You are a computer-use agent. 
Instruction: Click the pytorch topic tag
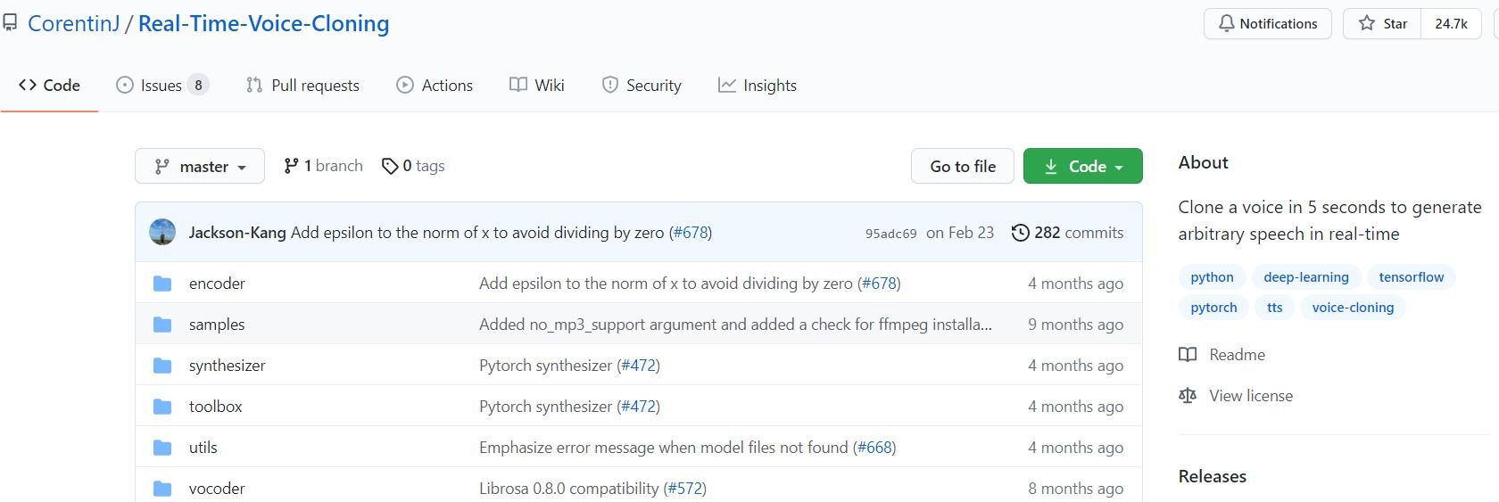click(1213, 308)
